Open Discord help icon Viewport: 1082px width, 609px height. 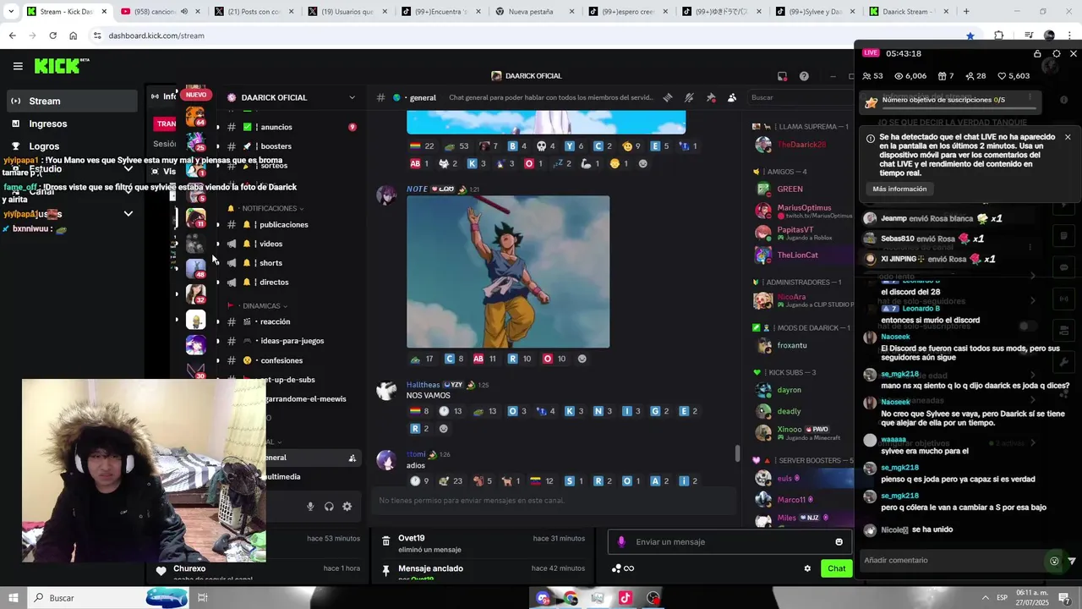[x=804, y=76]
